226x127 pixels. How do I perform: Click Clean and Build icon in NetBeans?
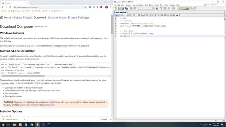click(x=165, y=8)
